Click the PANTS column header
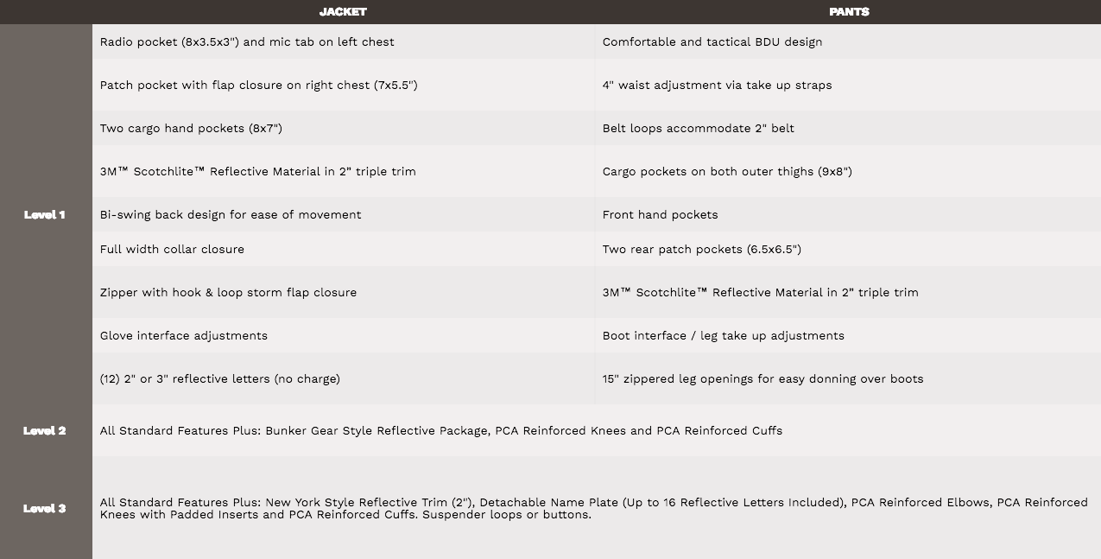The width and height of the screenshot is (1101, 559). pyautogui.click(x=849, y=12)
